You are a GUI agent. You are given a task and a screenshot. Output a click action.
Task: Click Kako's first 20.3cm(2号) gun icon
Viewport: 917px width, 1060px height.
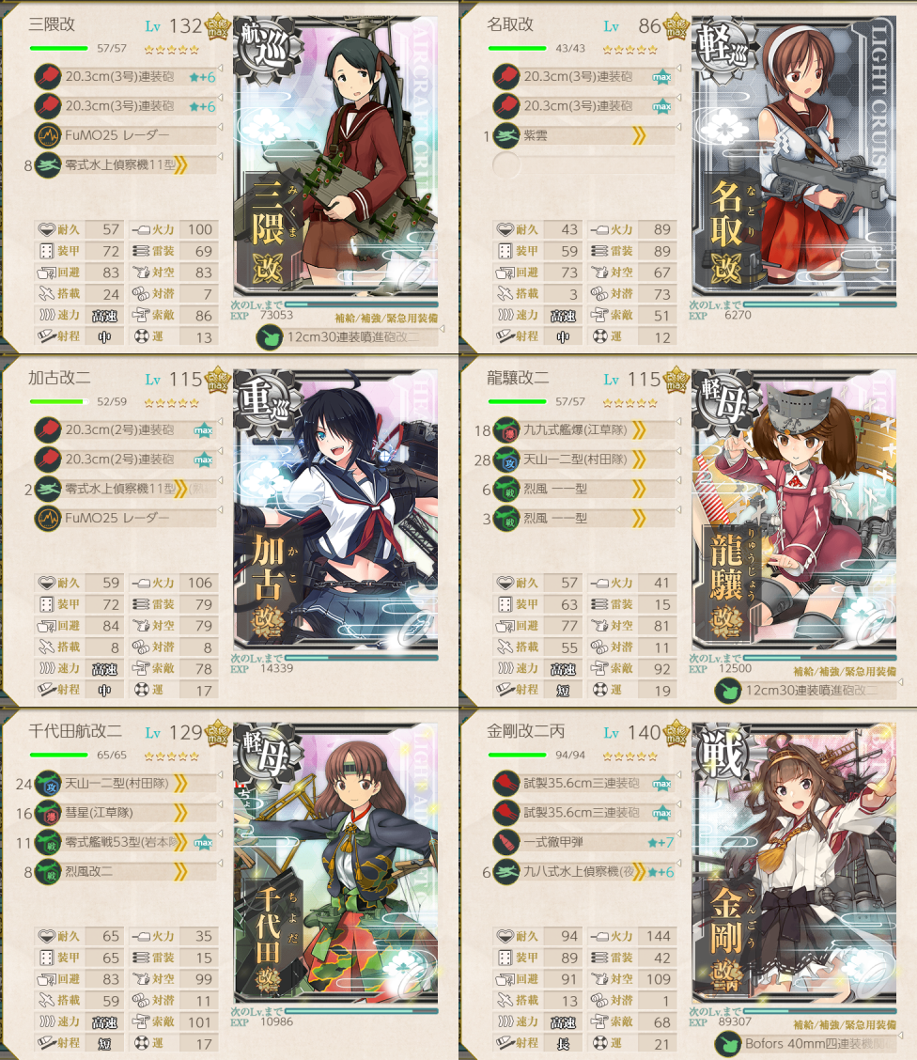(x=48, y=430)
